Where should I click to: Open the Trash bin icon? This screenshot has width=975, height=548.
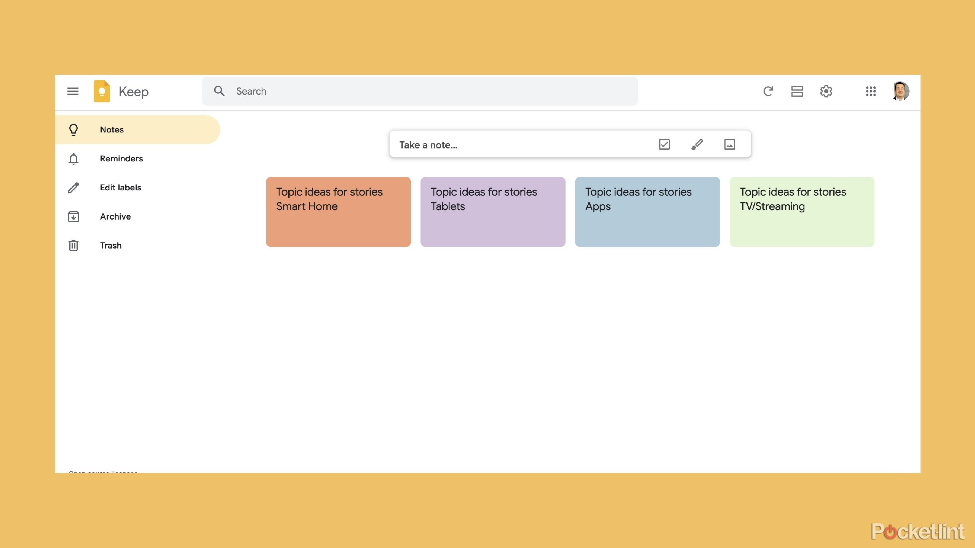coord(74,245)
